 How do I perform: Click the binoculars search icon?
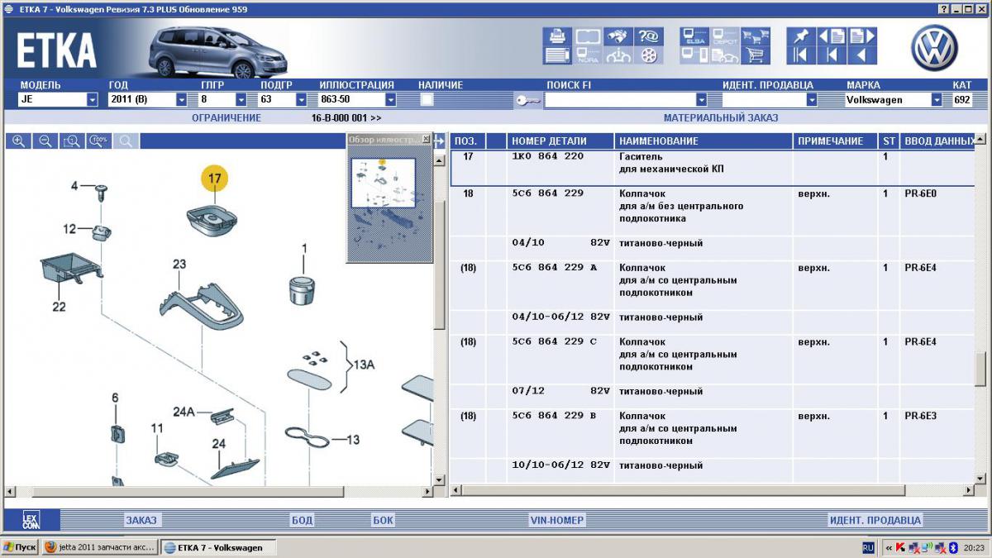618,36
